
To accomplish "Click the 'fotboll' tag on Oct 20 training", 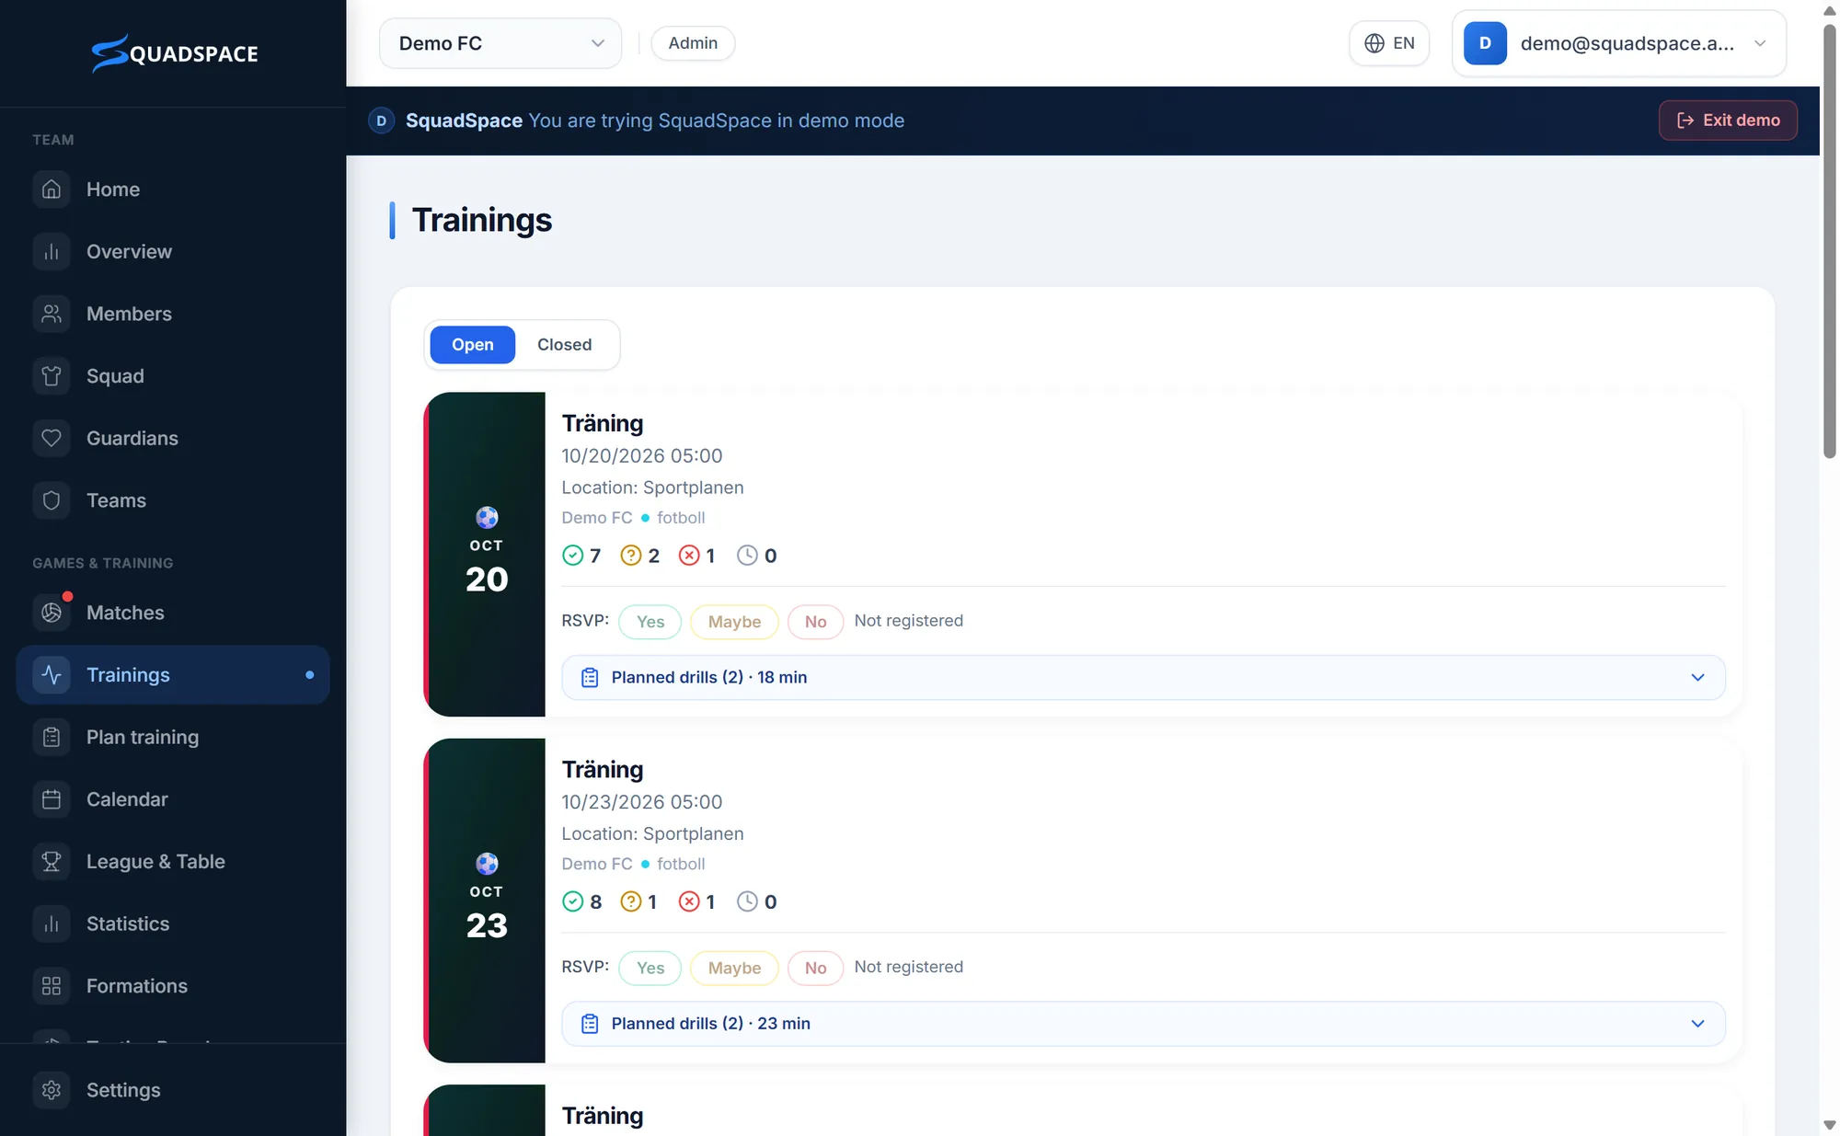I will (x=681, y=518).
